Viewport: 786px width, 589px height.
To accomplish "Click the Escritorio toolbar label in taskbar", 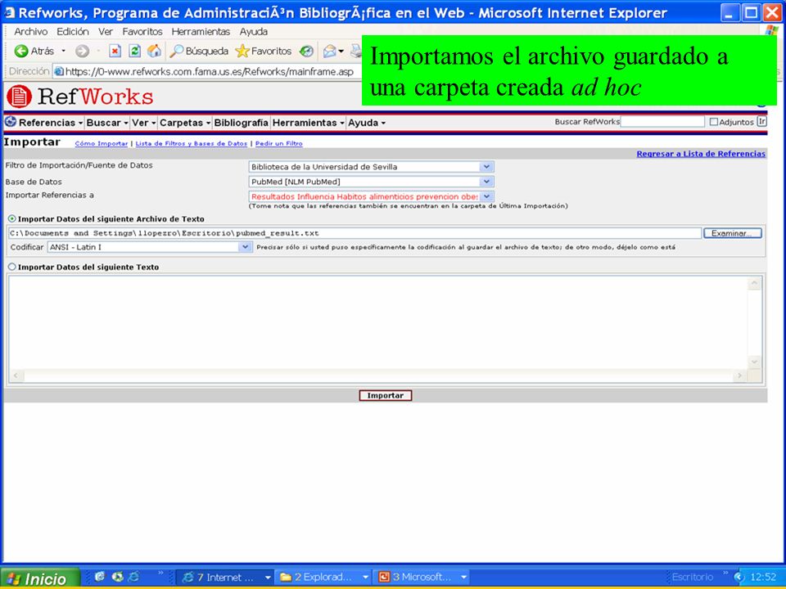I will click(692, 578).
